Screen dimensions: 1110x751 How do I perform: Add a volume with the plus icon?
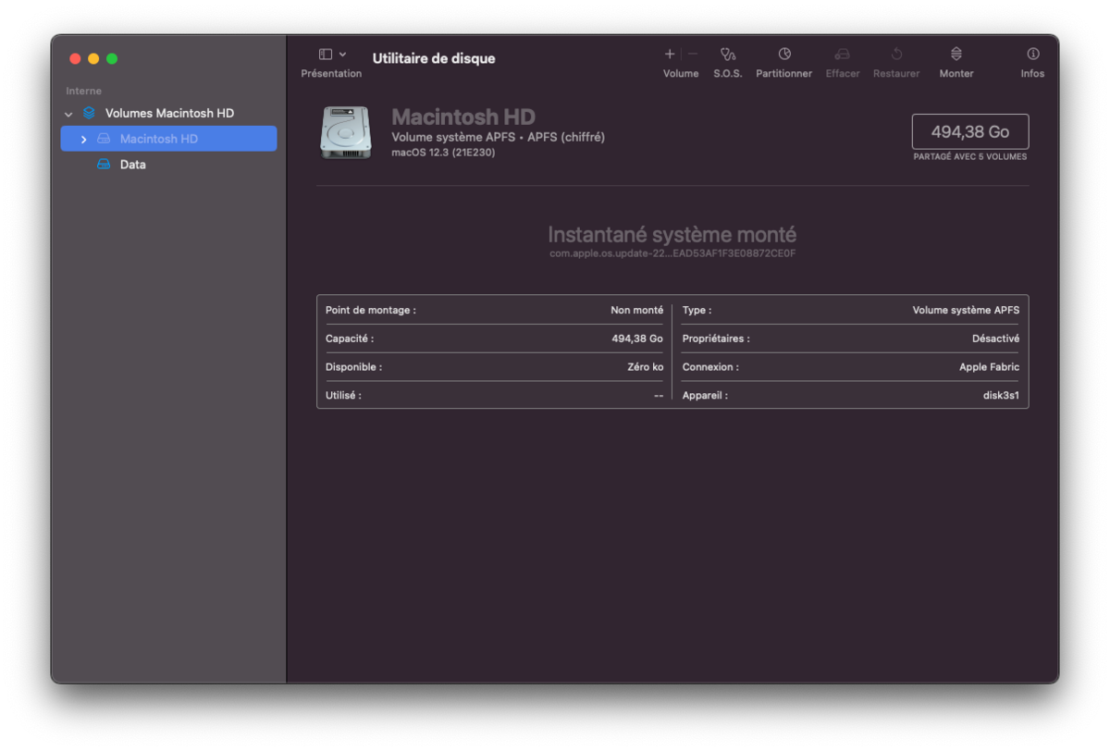click(670, 55)
